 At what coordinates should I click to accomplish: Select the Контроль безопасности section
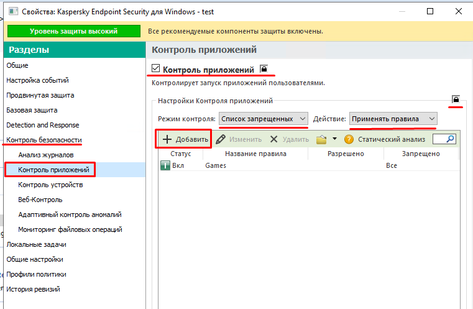[x=44, y=140]
